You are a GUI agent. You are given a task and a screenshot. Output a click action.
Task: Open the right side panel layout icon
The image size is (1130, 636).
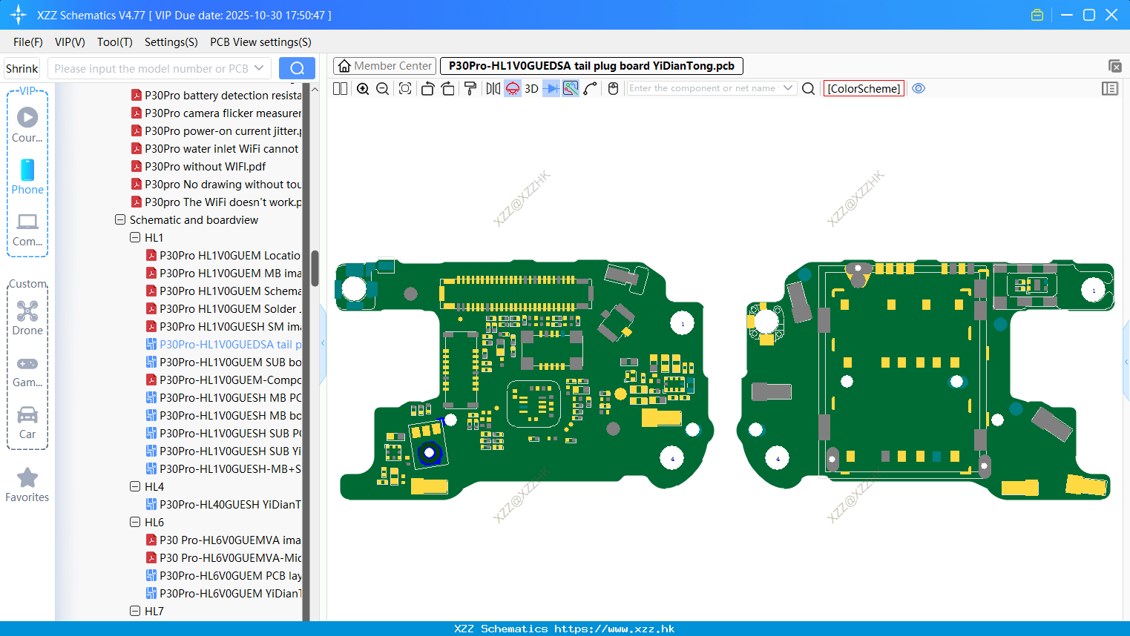[x=1110, y=88]
